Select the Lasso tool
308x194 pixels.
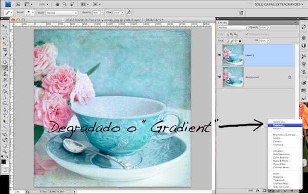pos(5,38)
